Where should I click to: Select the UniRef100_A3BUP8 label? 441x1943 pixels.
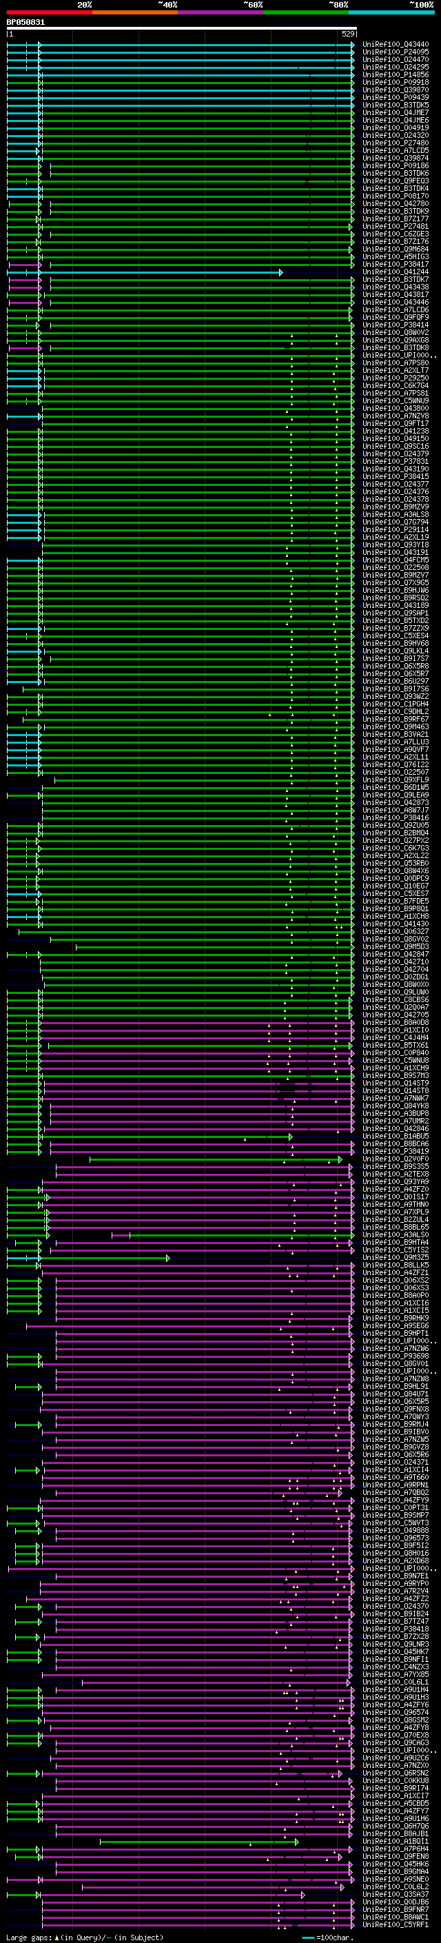pos(396,1112)
